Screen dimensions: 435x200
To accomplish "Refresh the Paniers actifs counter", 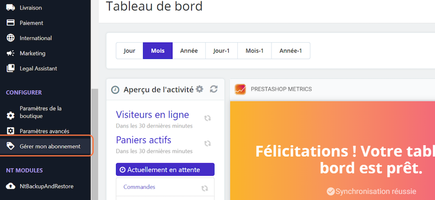I will point(207,143).
